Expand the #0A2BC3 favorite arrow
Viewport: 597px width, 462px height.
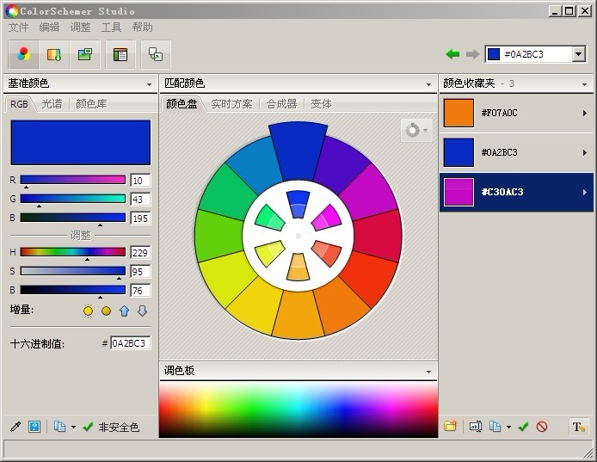584,153
